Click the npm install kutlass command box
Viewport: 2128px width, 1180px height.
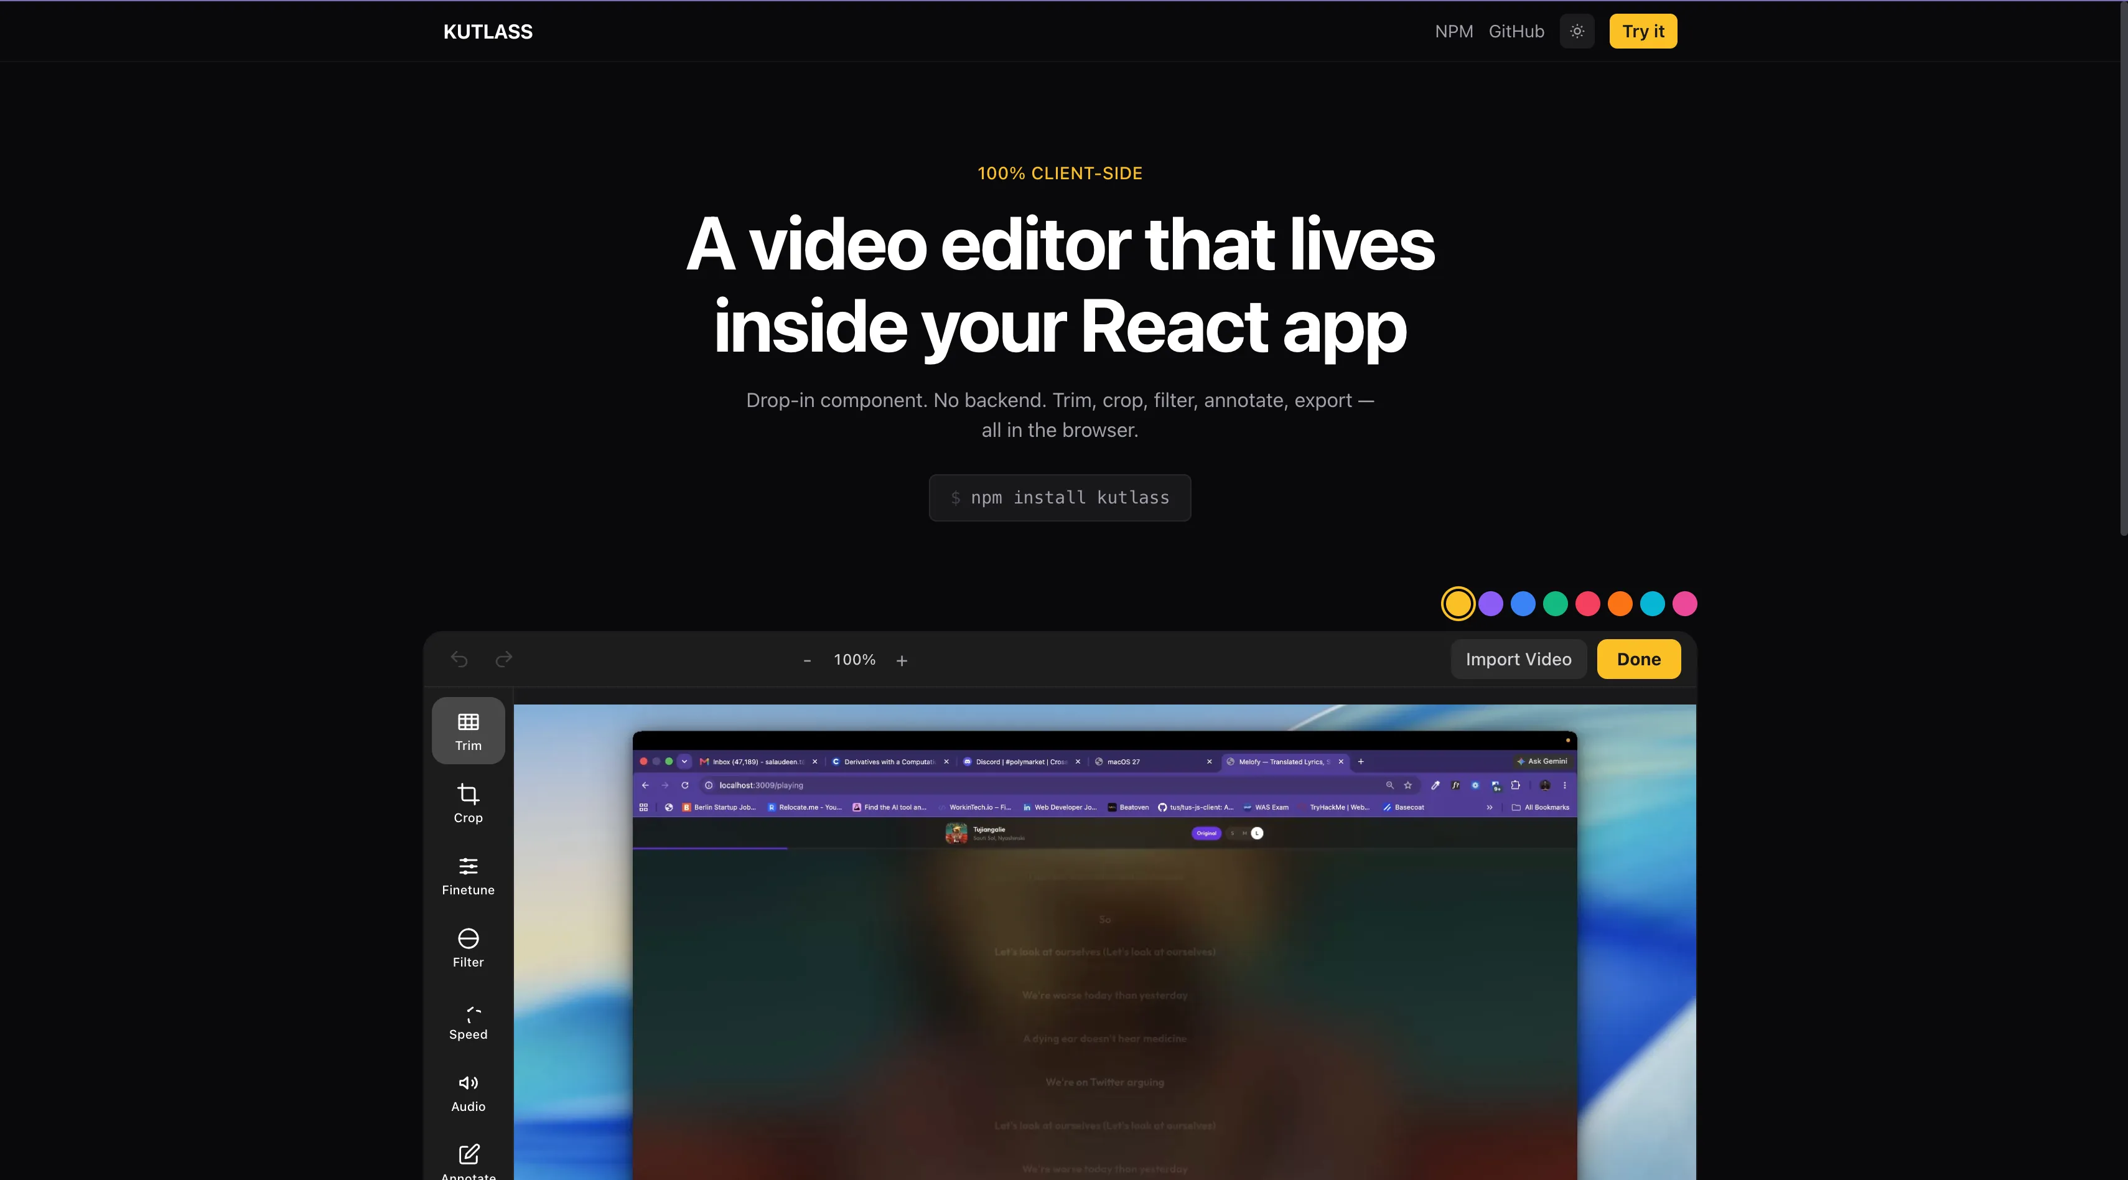1060,497
